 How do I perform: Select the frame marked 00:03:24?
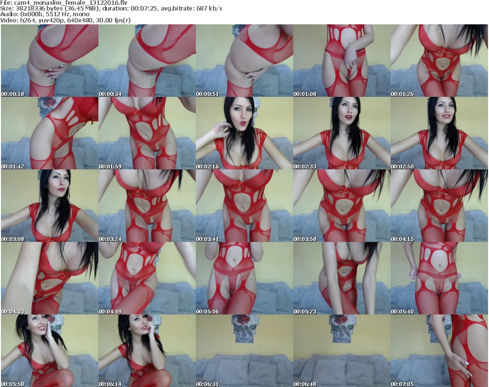147,206
